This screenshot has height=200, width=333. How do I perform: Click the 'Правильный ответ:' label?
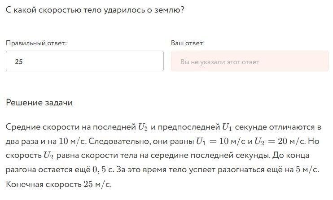pos(36,43)
